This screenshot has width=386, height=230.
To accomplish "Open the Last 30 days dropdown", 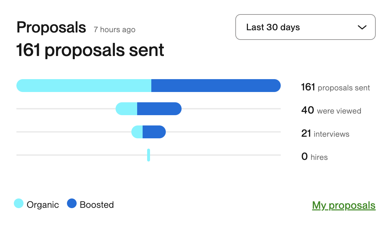I will (x=305, y=27).
